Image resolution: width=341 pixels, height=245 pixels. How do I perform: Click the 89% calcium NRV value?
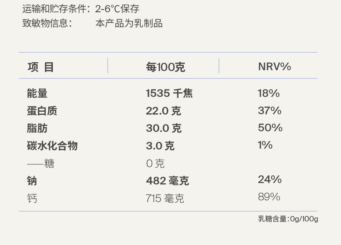tap(269, 197)
